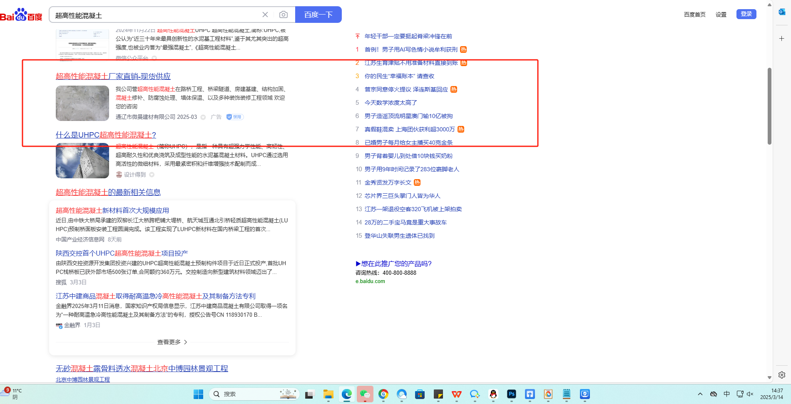Open sidebar settings gear icon

(782, 375)
